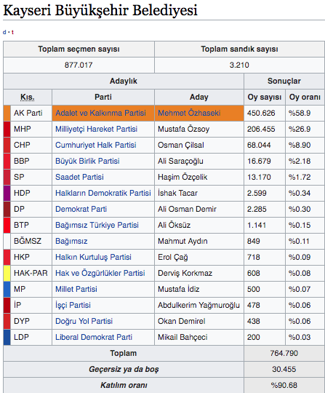Select the 16.679 vote count cell

(265, 161)
